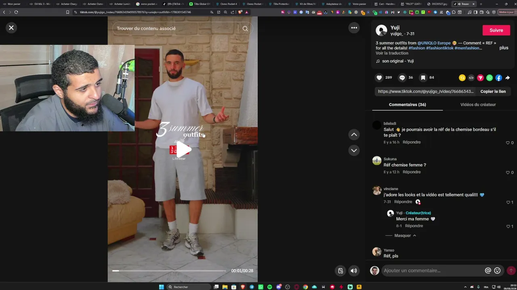Open the @UNIQLO Europe mention
The height and width of the screenshot is (290, 517).
[x=434, y=43]
